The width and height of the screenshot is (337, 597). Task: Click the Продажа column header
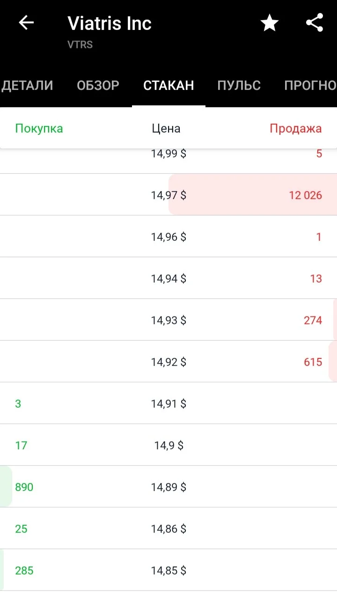(296, 128)
